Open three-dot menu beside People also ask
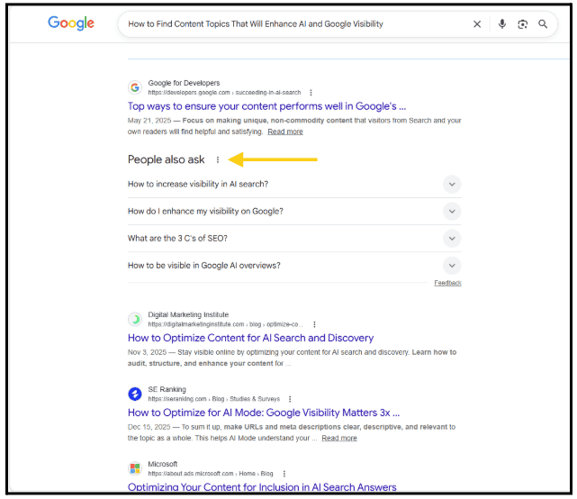Viewport: 577px width, 499px height. coord(218,159)
